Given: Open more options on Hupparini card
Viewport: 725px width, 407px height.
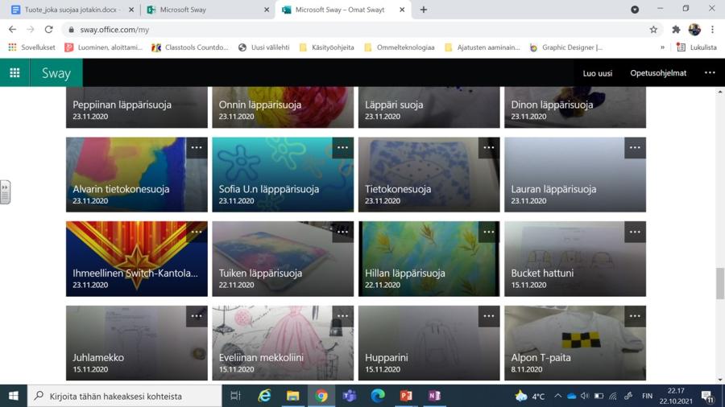Looking at the screenshot, I should coord(489,316).
